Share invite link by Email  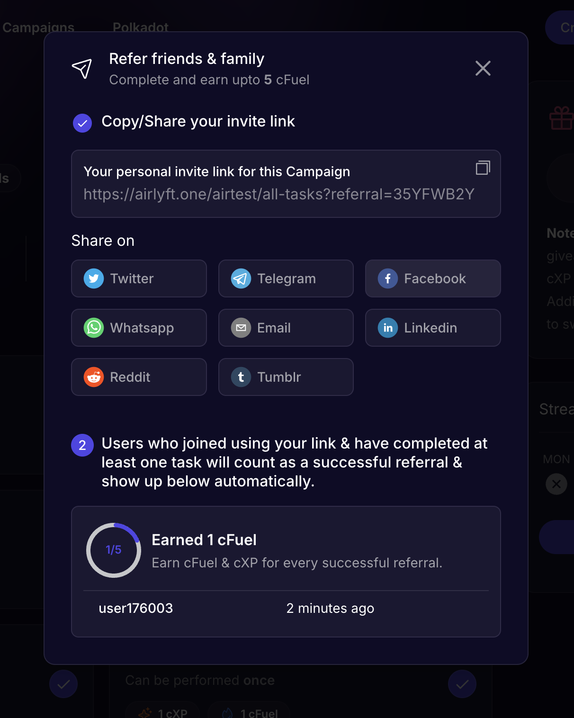[286, 328]
